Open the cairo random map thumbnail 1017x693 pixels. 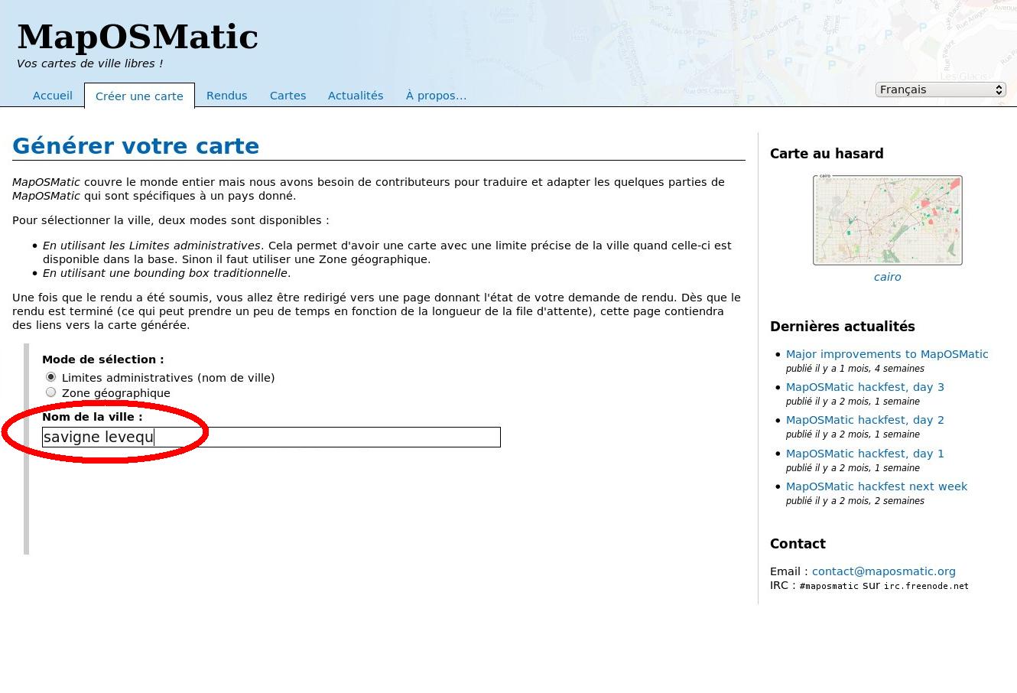click(887, 220)
